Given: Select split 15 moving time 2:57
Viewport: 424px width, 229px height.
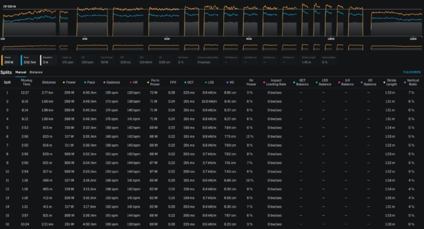Looking at the screenshot, I should tap(25, 215).
